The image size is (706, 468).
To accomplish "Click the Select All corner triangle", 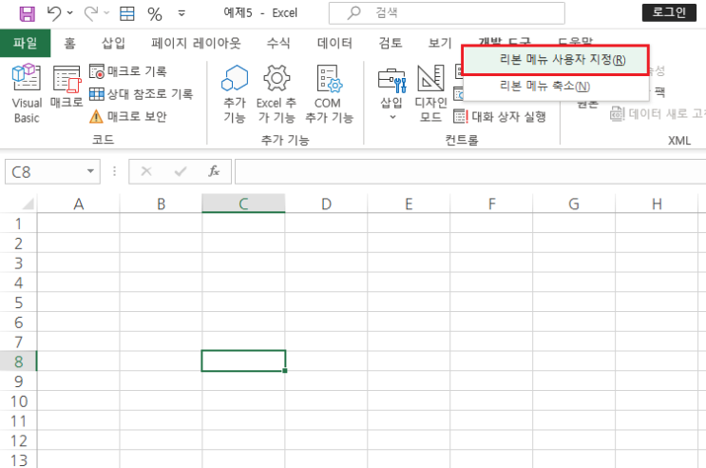I will pos(28,204).
